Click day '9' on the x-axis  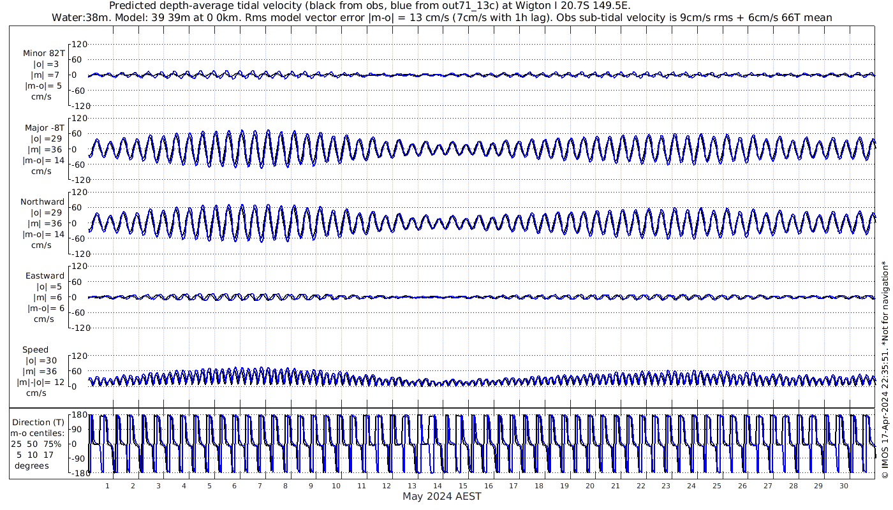point(311,486)
